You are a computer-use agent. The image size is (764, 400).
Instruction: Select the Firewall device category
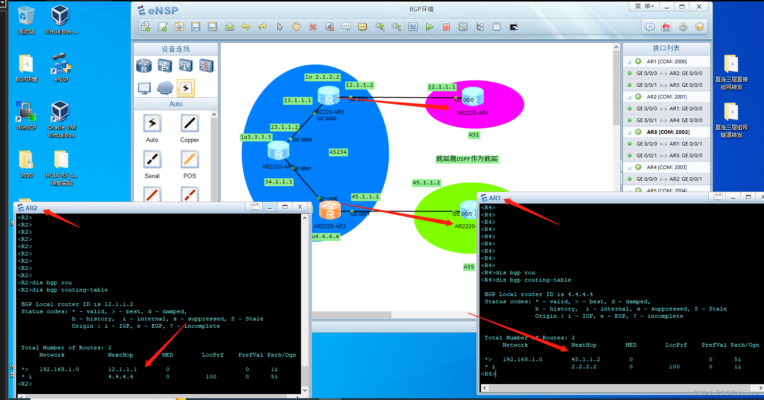click(206, 66)
